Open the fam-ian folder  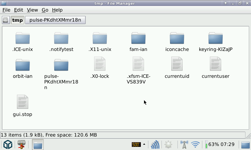(138, 39)
